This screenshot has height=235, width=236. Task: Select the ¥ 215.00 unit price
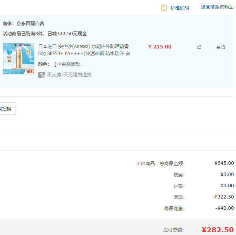[160, 47]
